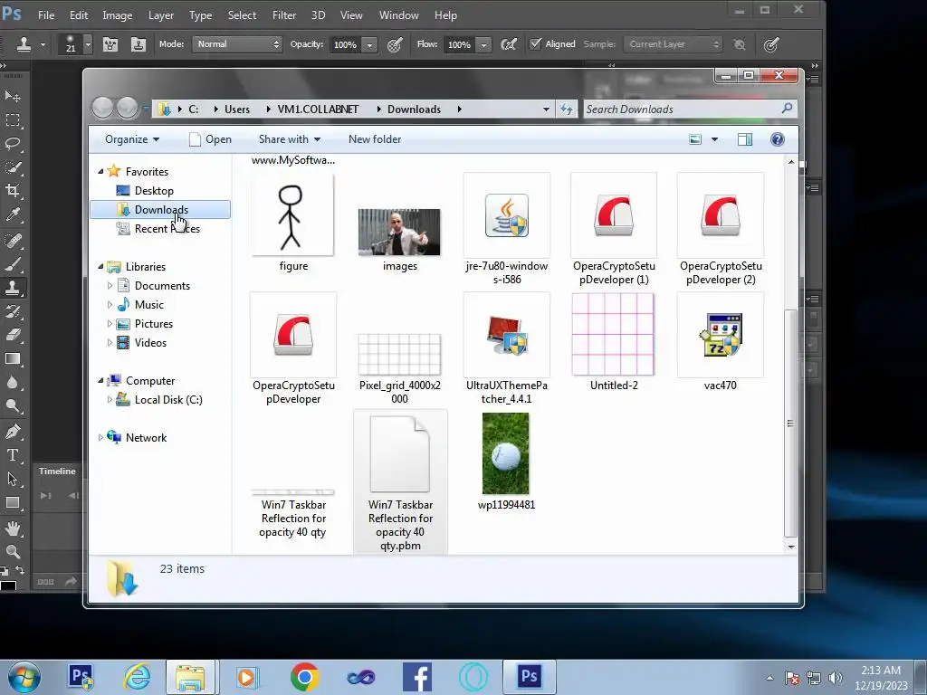Open Explorer help icon
This screenshot has height=695, width=927.
778,139
